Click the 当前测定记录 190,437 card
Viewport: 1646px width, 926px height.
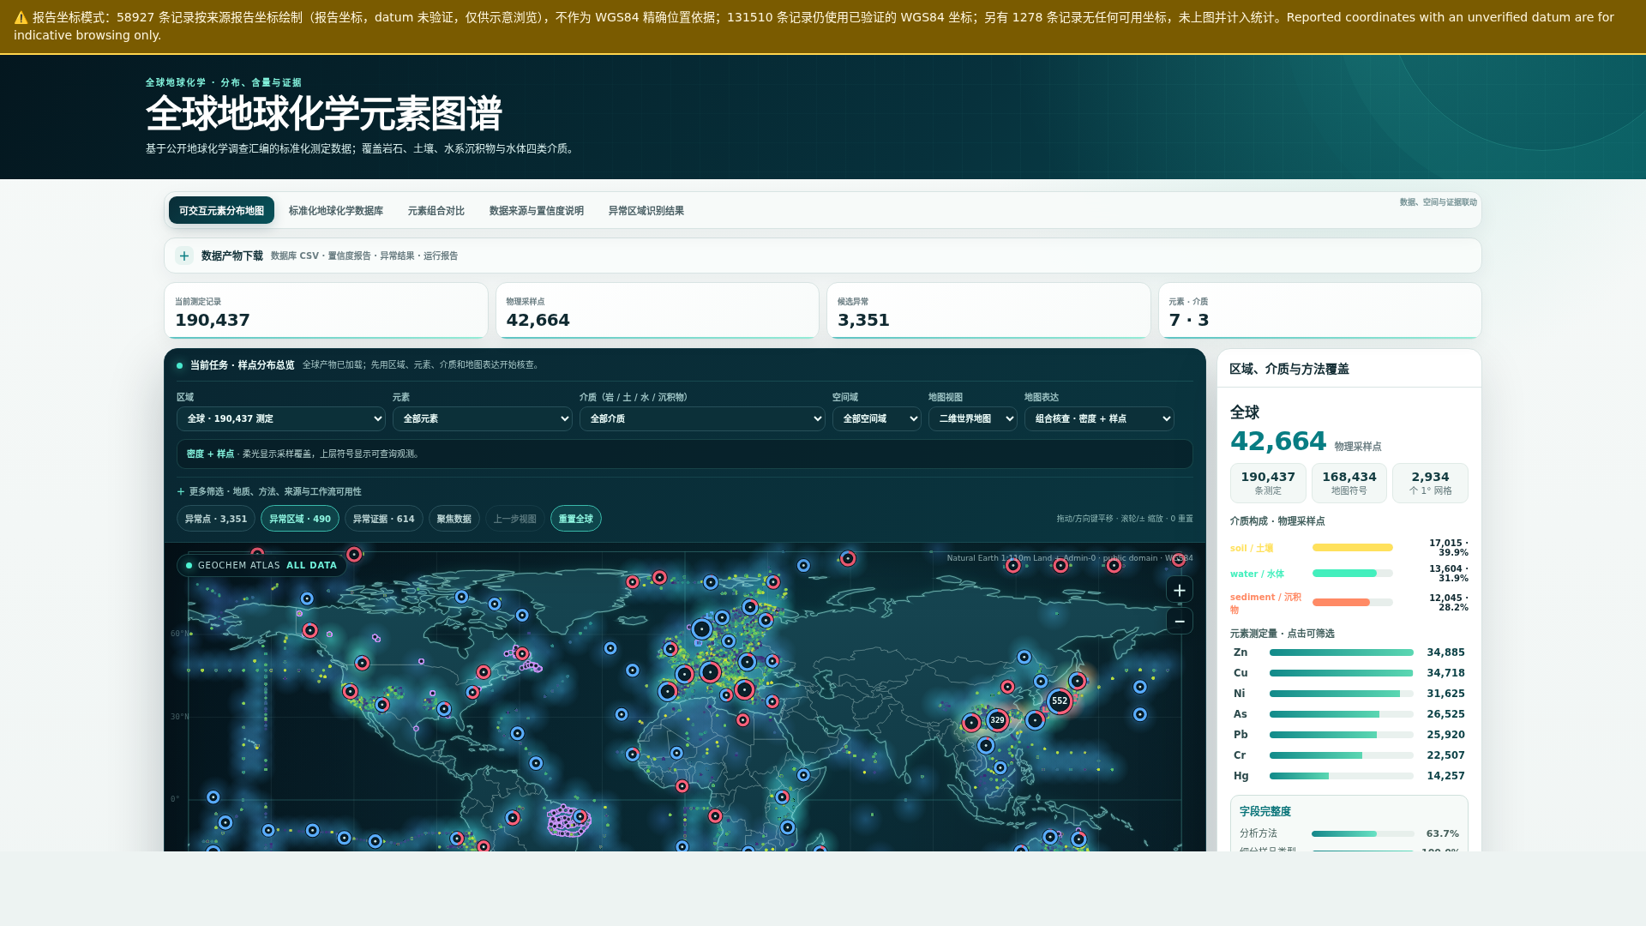(x=326, y=311)
